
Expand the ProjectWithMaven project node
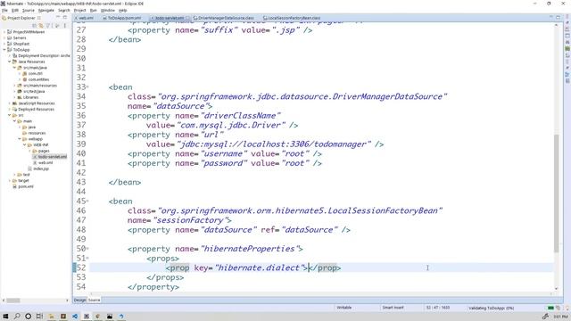pos(4,32)
